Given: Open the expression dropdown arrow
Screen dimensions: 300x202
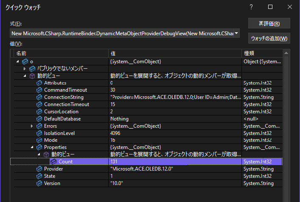Looking at the screenshot, I should coord(236,33).
